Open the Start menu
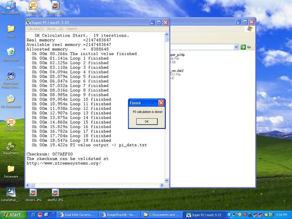 (13, 215)
